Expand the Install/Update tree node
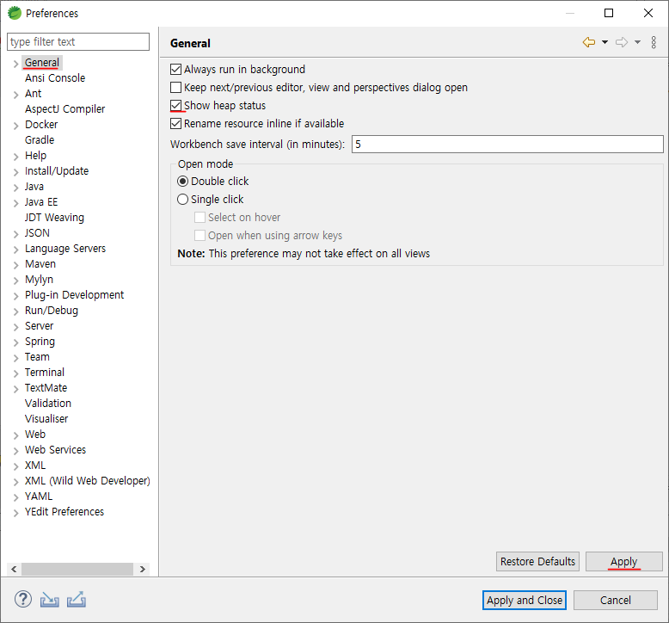The image size is (669, 623). pyautogui.click(x=15, y=172)
